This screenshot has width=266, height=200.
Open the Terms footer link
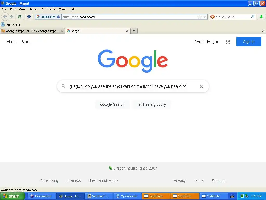click(x=198, y=180)
